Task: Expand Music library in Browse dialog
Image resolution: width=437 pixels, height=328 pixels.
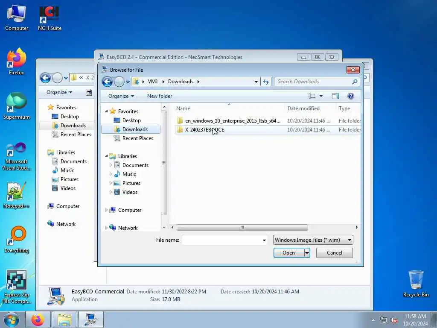Action: tap(111, 174)
